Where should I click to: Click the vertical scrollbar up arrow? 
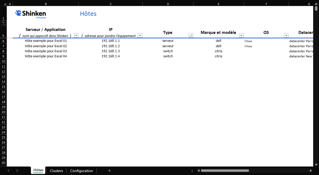point(316,4)
